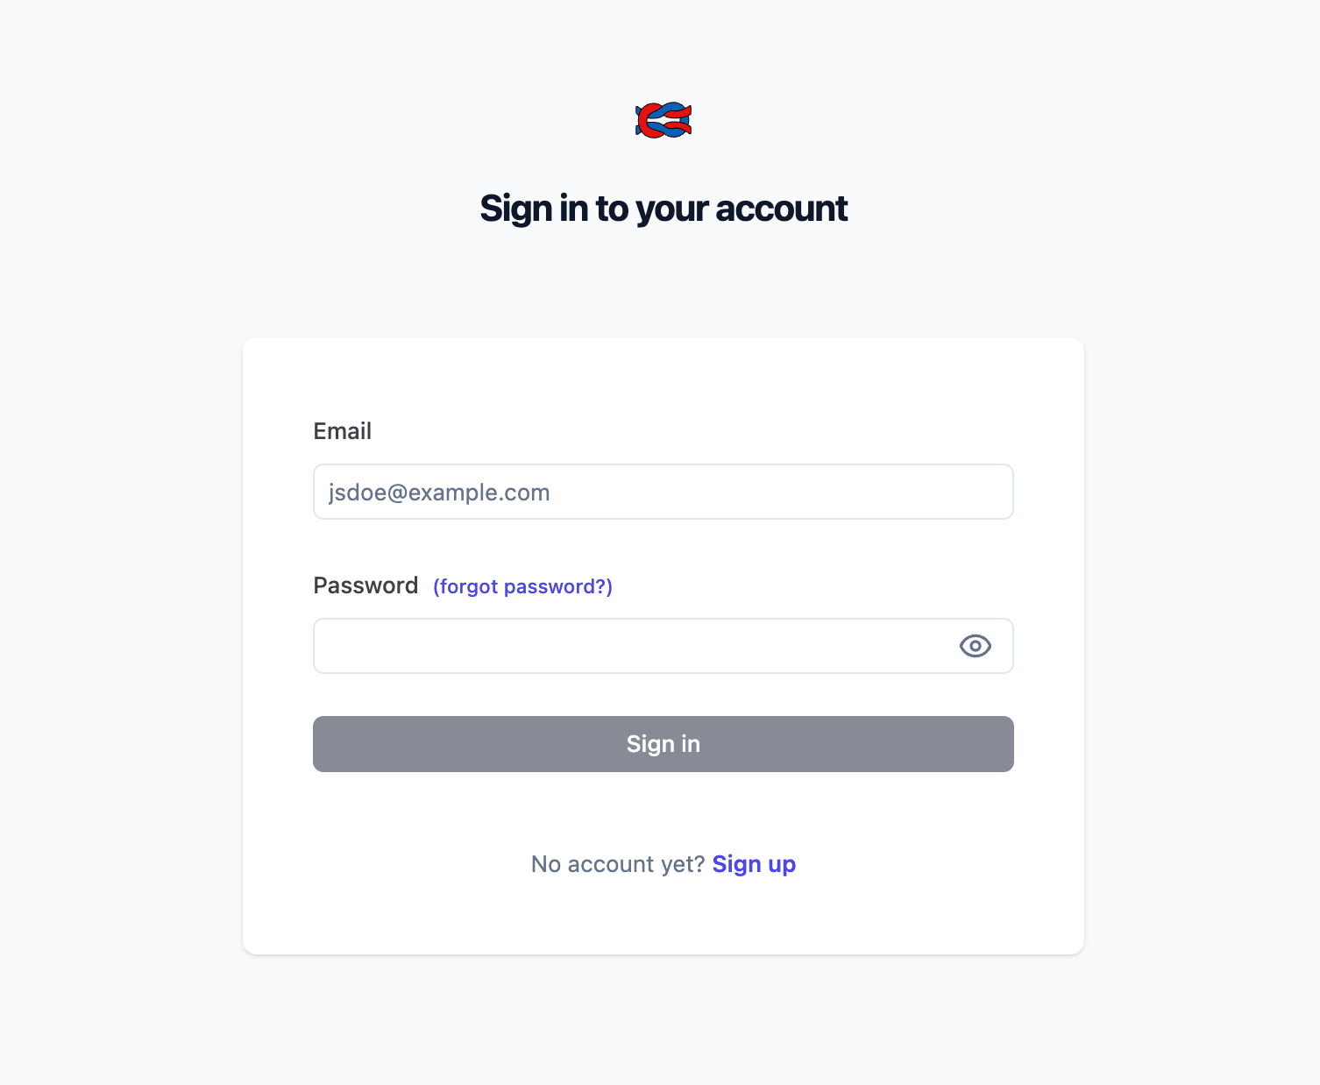1320x1085 pixels.
Task: Open the forgot password link
Action: coord(522,586)
